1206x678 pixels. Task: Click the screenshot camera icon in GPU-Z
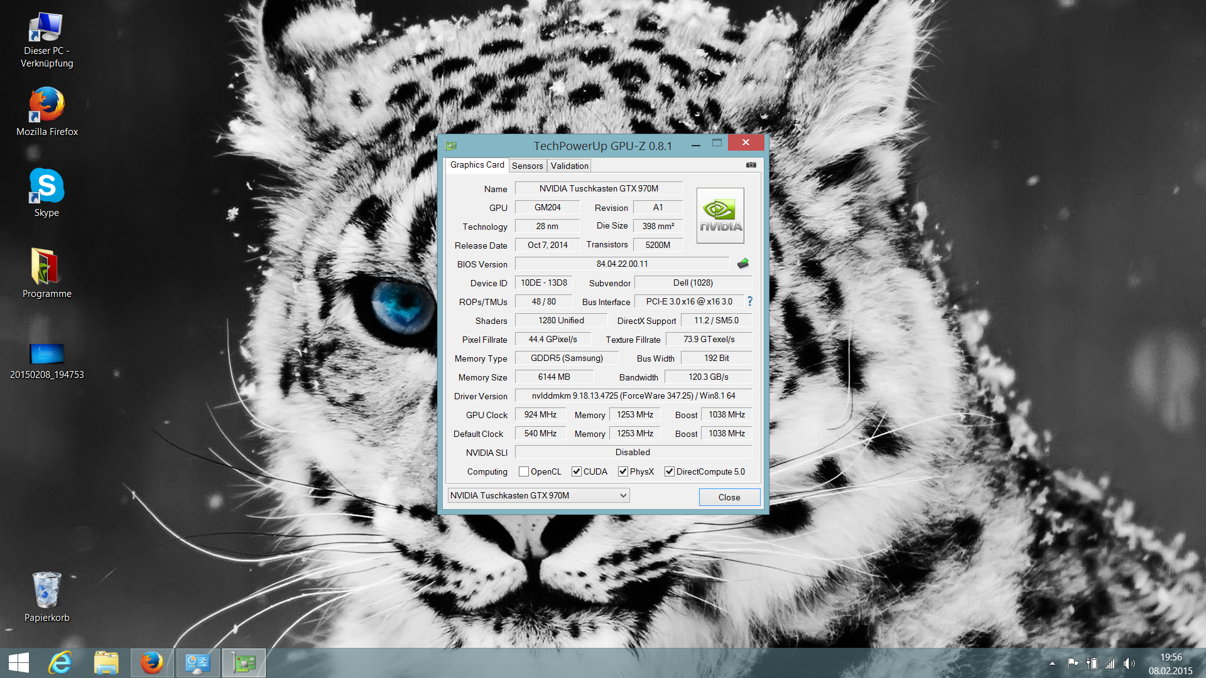pyautogui.click(x=751, y=165)
